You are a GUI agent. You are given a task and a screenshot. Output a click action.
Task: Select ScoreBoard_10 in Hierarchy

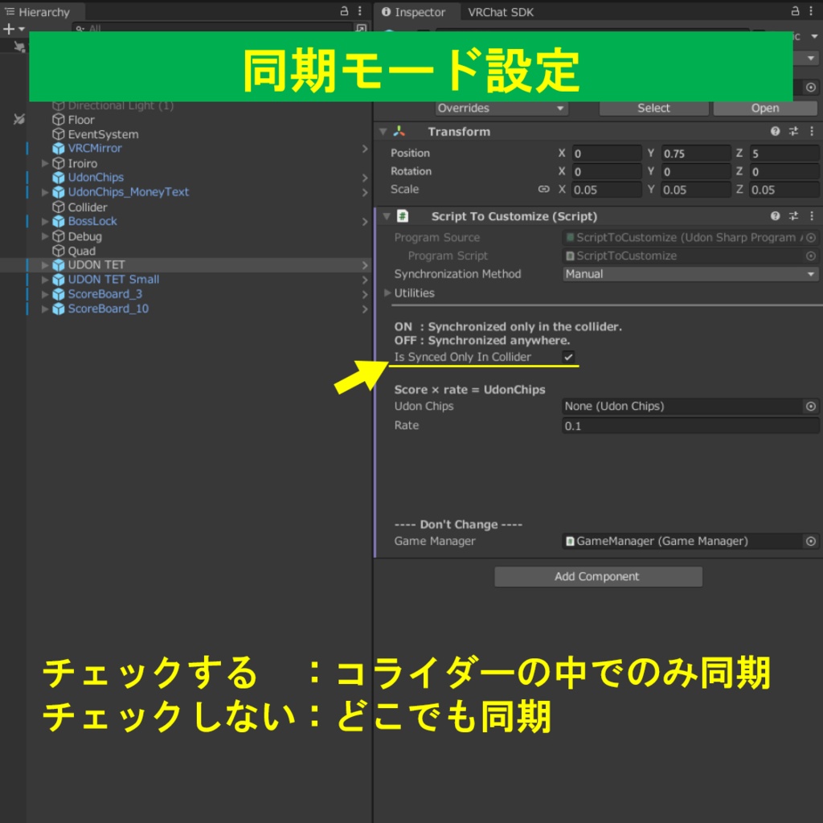(x=109, y=309)
